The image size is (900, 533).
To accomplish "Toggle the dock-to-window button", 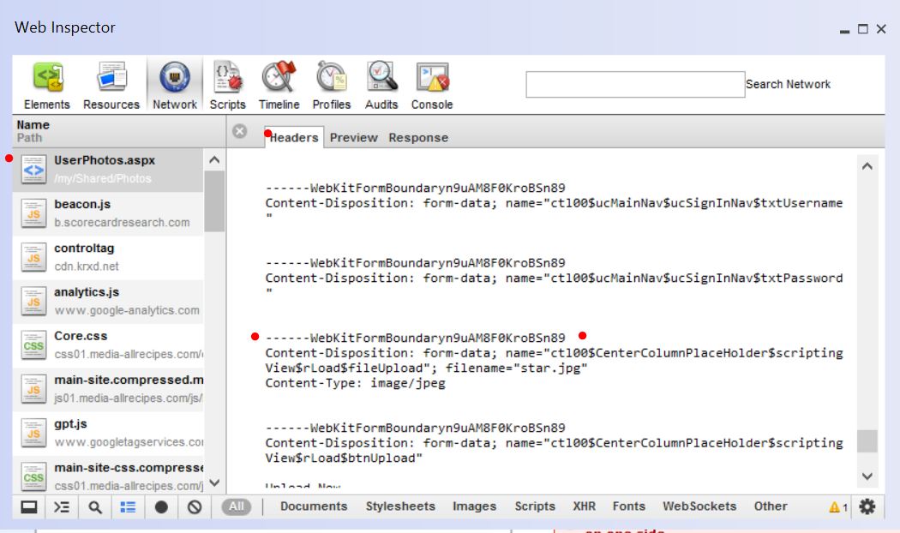I will [28, 506].
